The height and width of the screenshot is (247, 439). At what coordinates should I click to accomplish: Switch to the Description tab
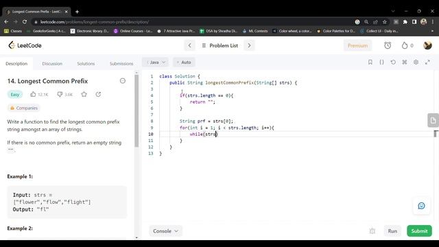[x=16, y=64]
